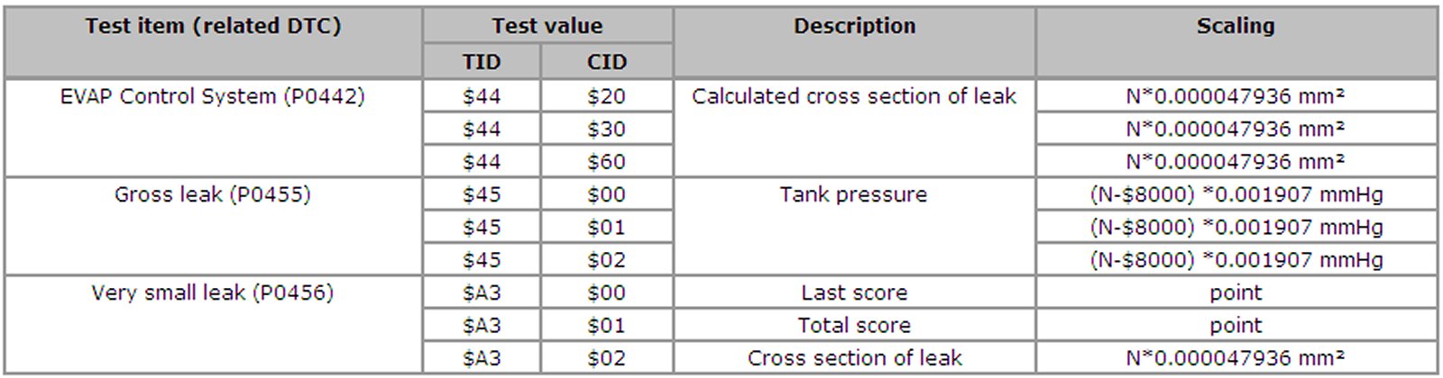Click the "Total score" description cell
Screen dimensions: 1443x378
(x=854, y=325)
